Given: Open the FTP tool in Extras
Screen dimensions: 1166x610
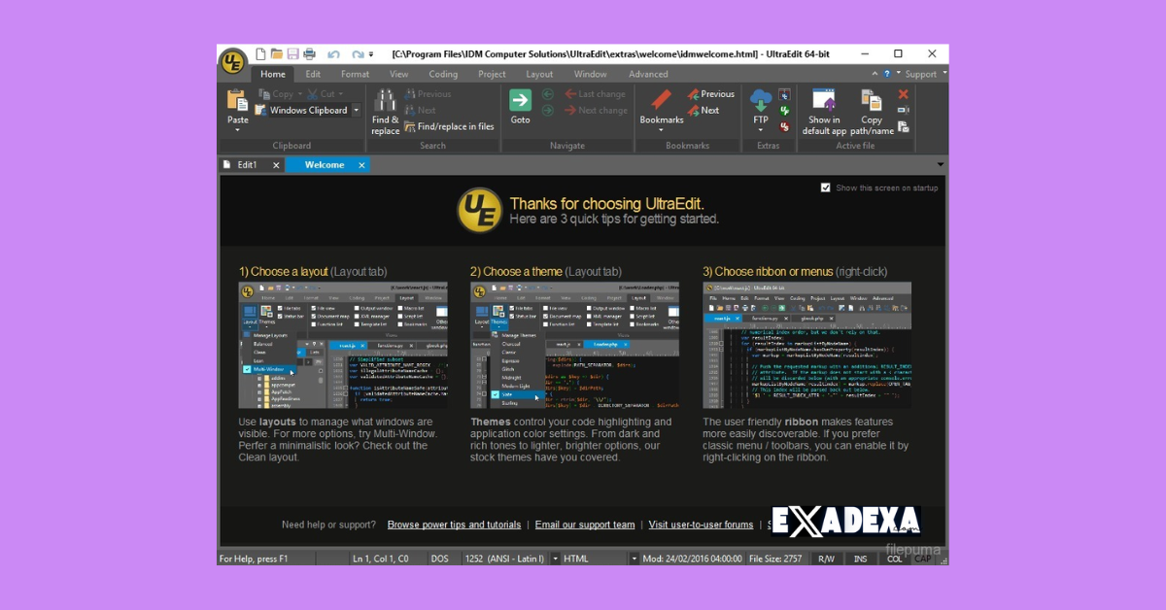Looking at the screenshot, I should 762,107.
